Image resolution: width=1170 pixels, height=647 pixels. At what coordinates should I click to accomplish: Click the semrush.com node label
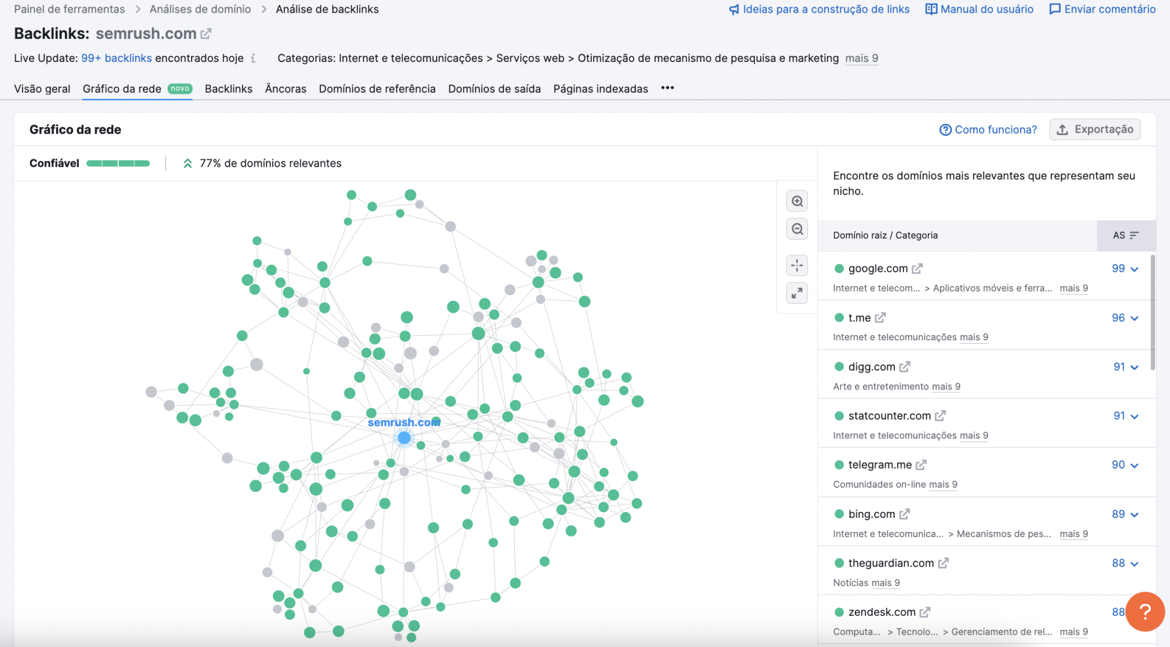(404, 422)
